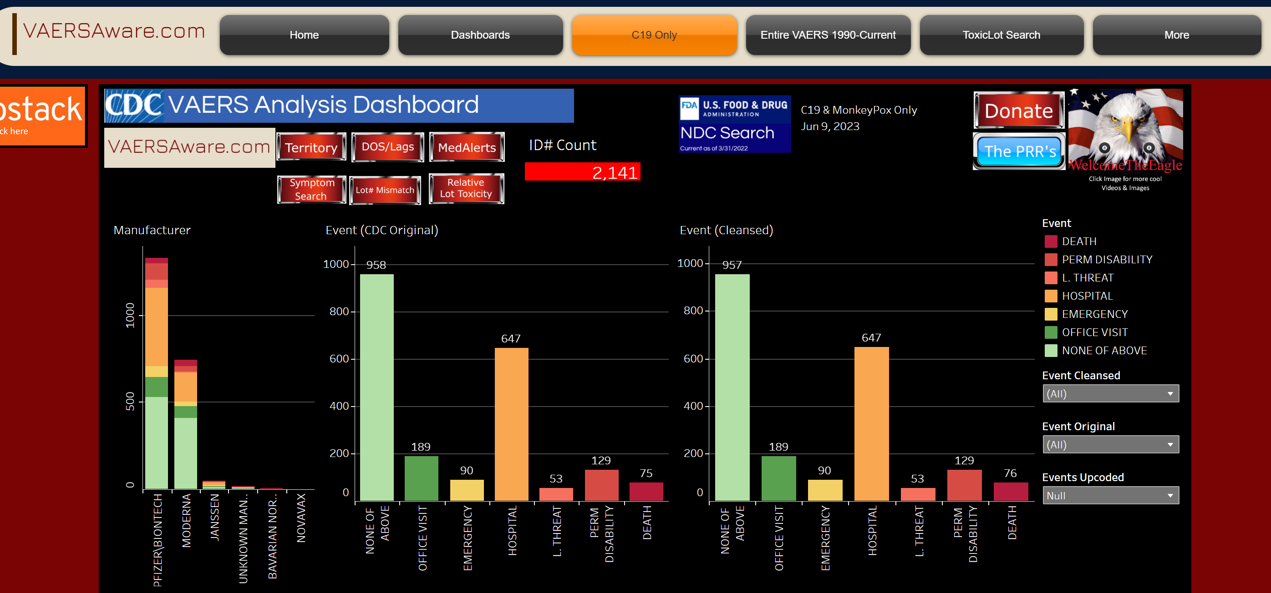1271x593 pixels.
Task: Click the Event (CDC Original) chart title
Action: coord(382,230)
